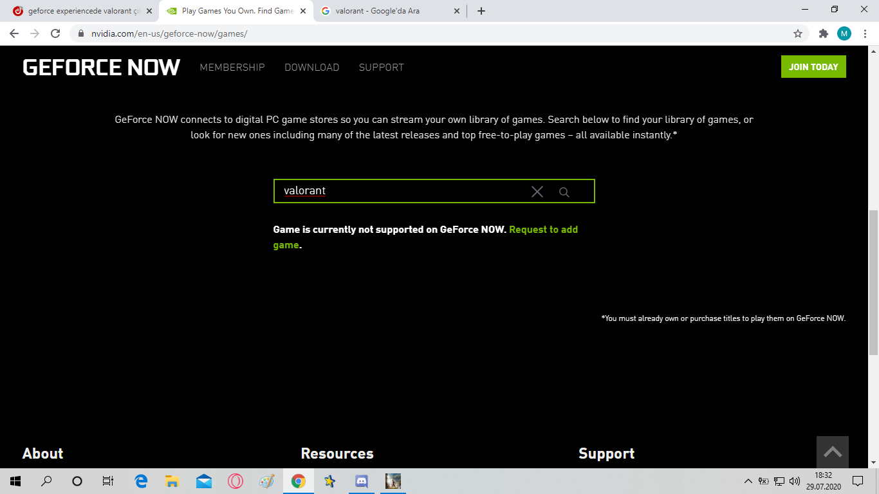Viewport: 879px width, 494px height.
Task: Clear the valorant search with the X icon
Action: (537, 192)
